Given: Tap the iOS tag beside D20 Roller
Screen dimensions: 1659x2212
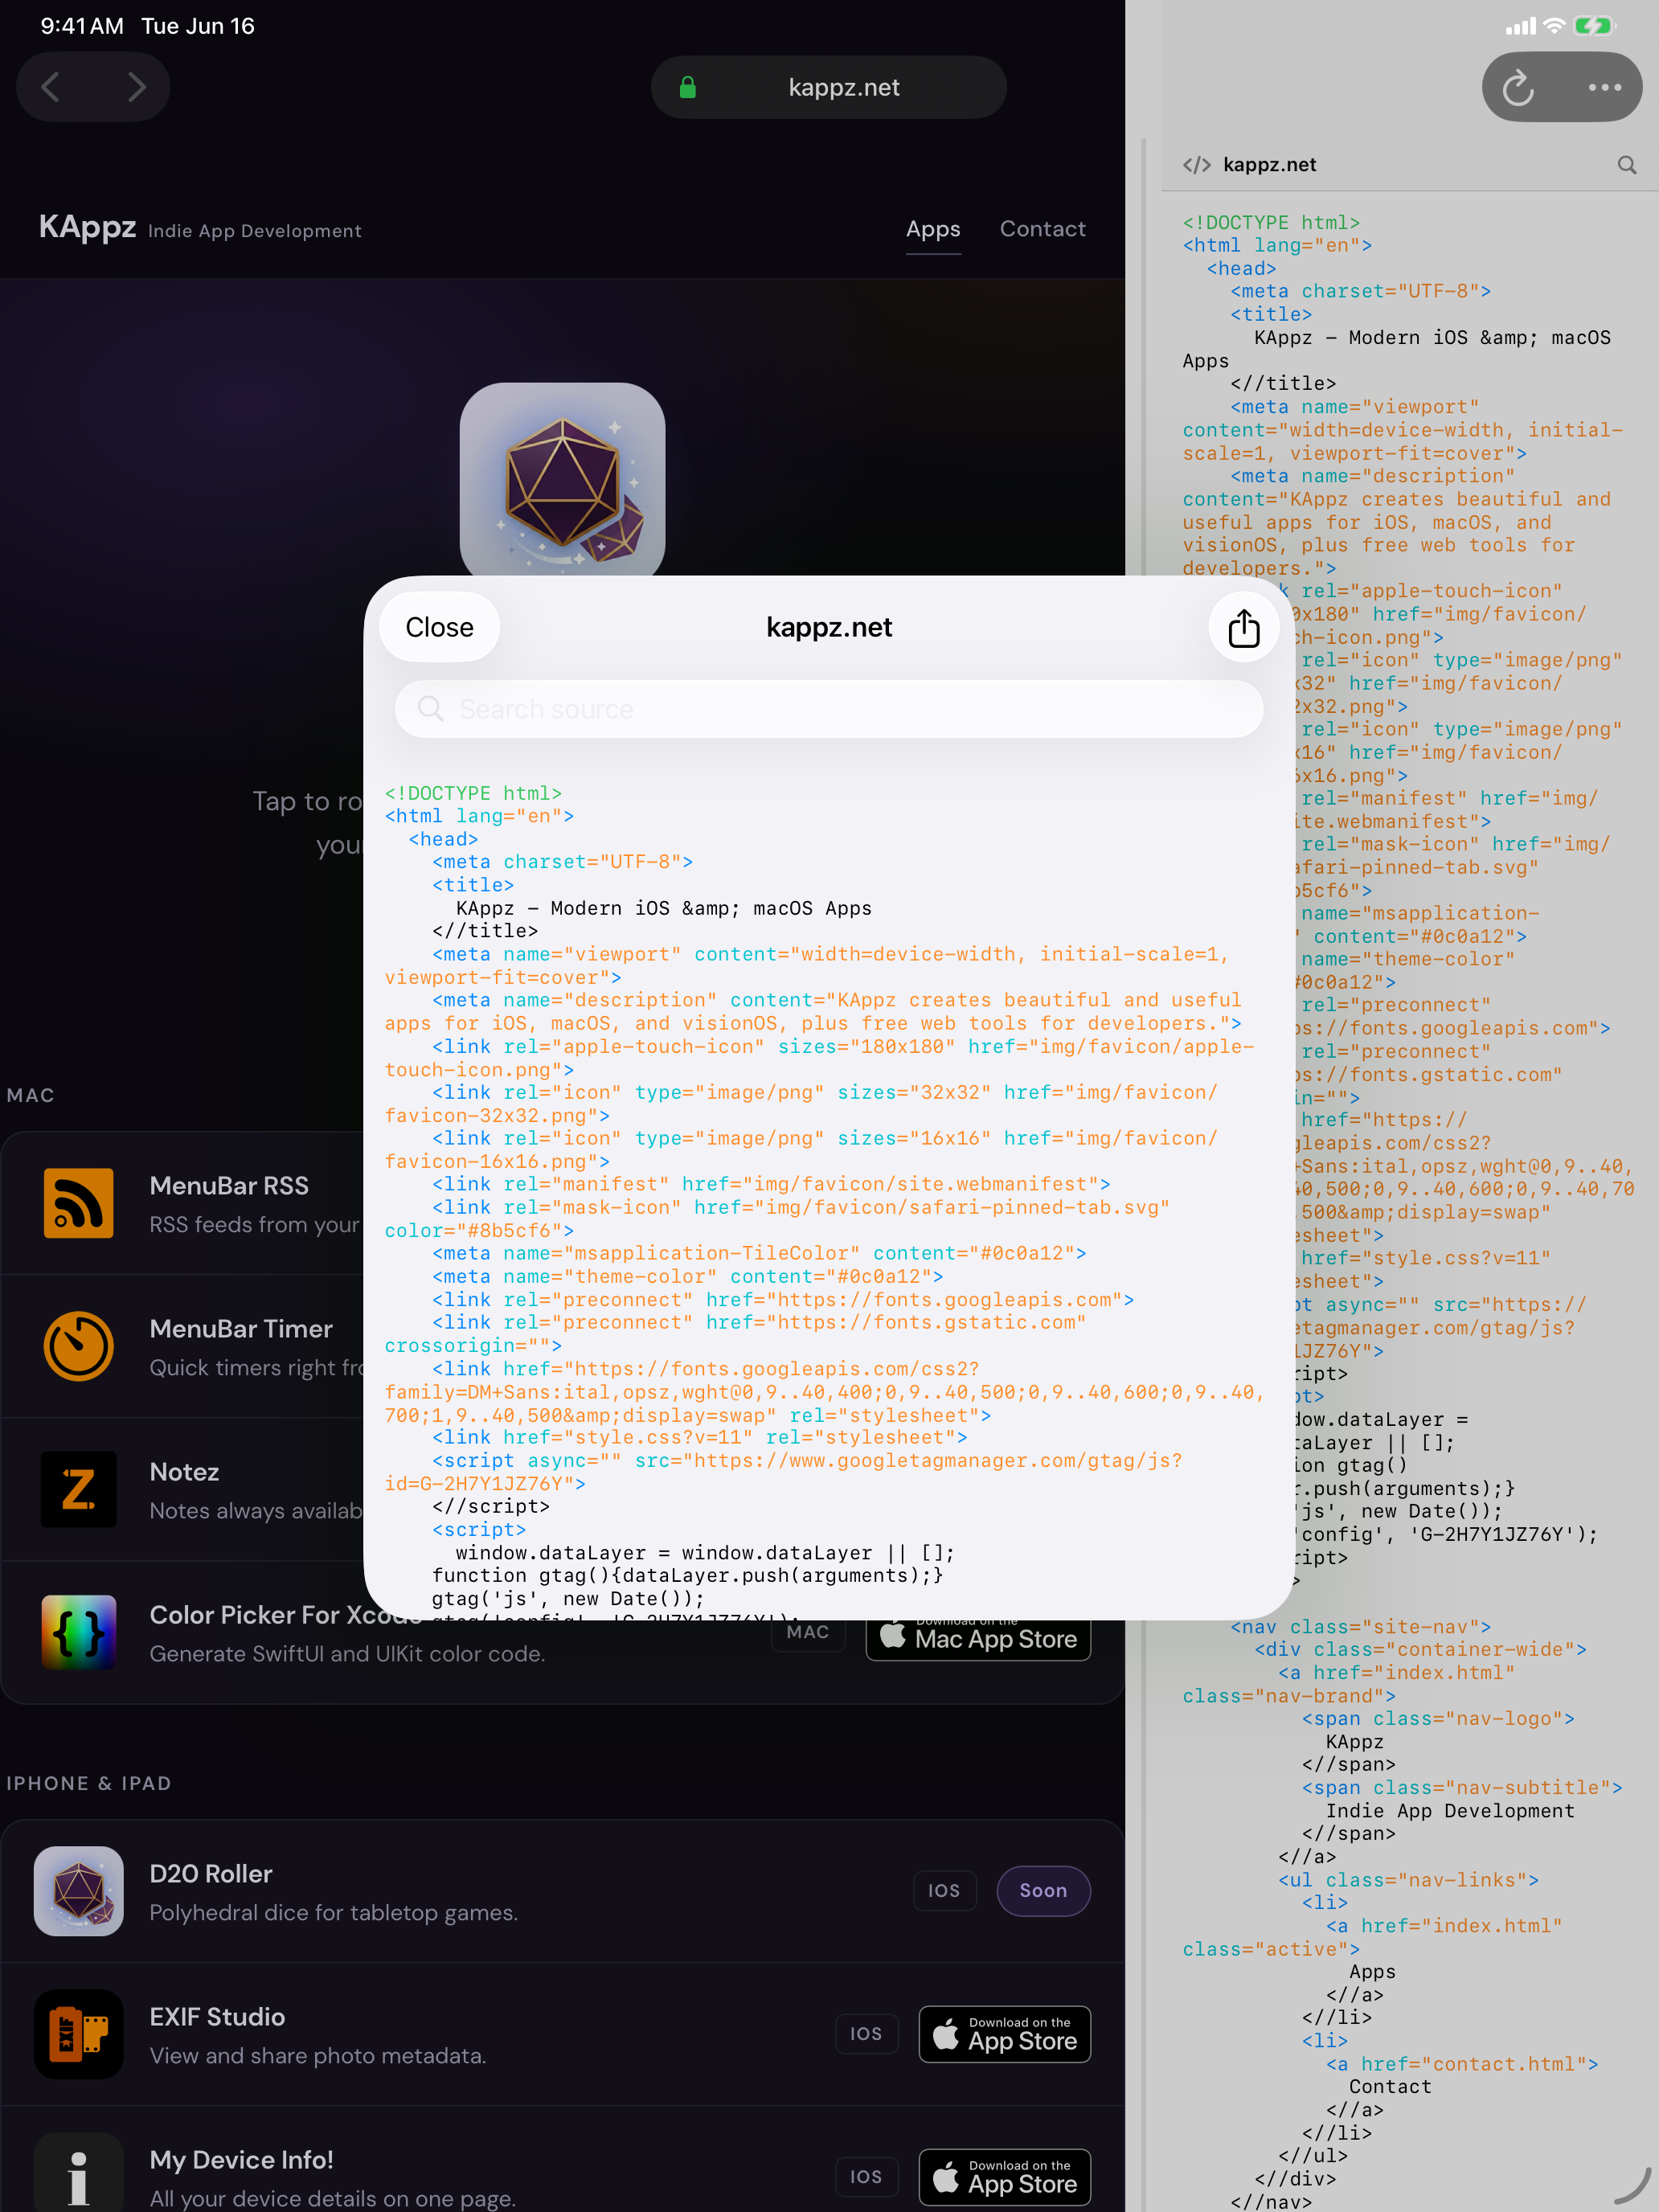Looking at the screenshot, I should tap(944, 1891).
